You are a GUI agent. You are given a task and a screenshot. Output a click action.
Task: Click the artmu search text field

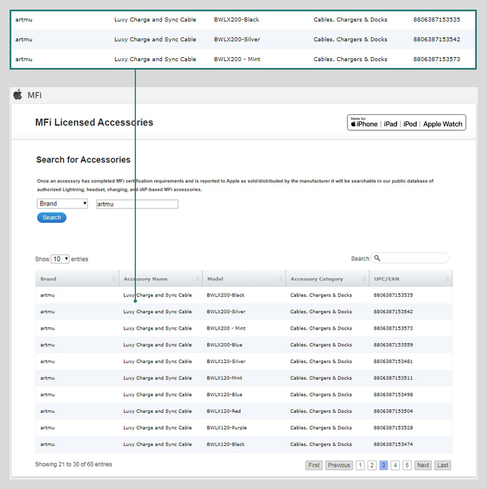(137, 204)
